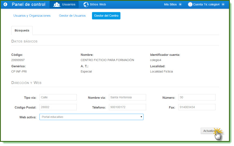Select the Número field
This screenshot has width=234, height=146.
pyautogui.click(x=197, y=97)
